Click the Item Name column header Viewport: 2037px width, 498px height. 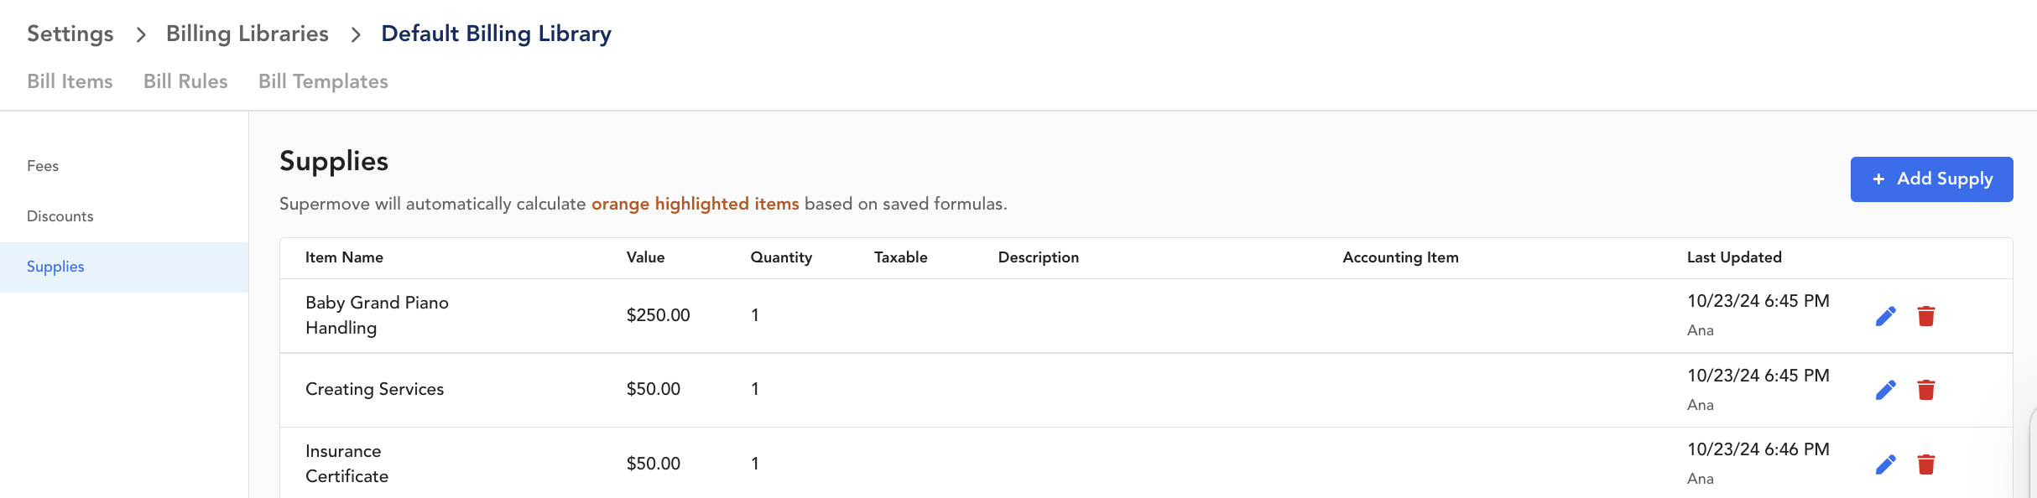pyautogui.click(x=344, y=257)
